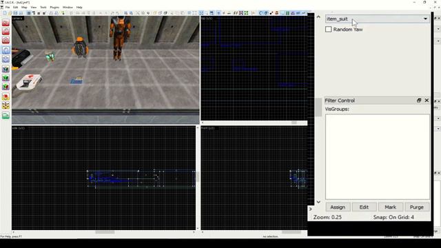
Task: Click the Purge button
Action: 417,207
